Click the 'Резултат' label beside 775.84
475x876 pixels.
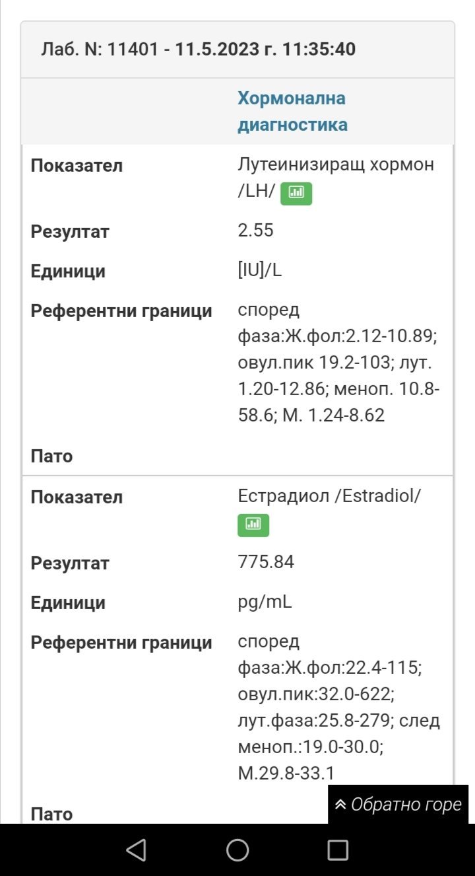point(70,564)
